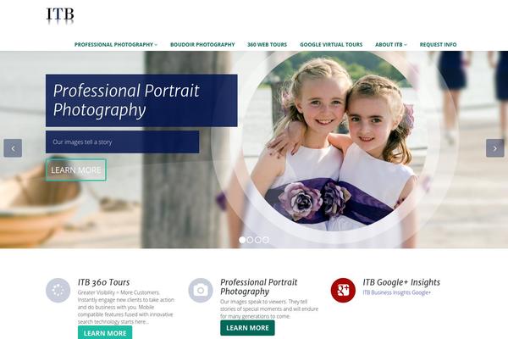Go to the previous slide with the left arrow
508x339 pixels.
coord(13,148)
